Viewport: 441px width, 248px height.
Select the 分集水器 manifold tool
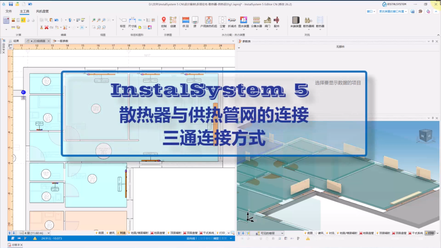(256, 22)
